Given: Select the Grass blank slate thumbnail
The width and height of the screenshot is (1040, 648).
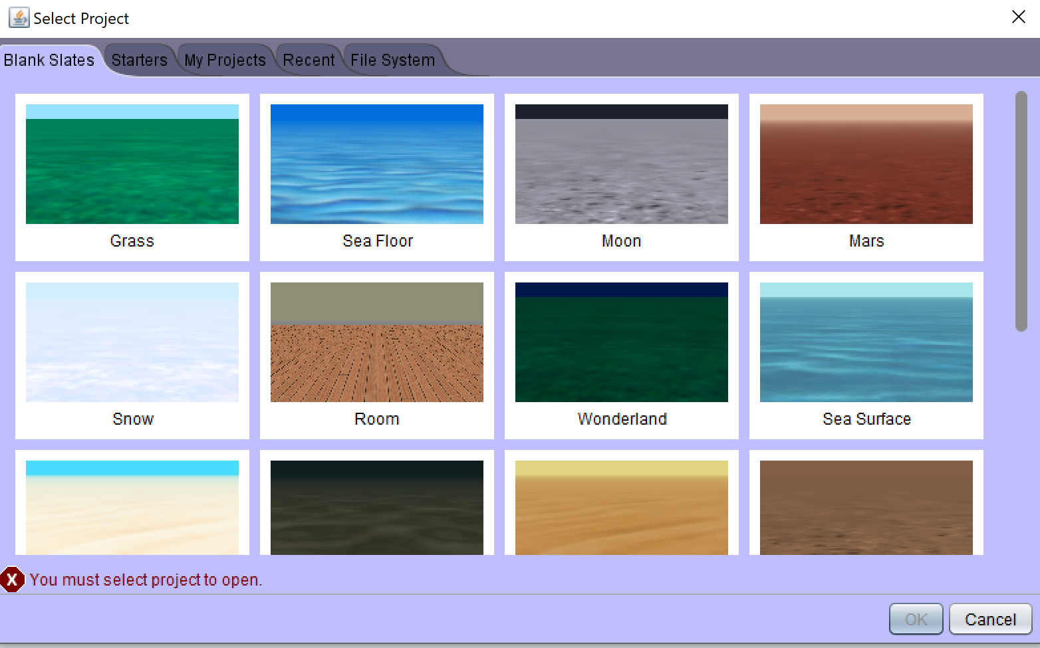Looking at the screenshot, I should pos(132,164).
